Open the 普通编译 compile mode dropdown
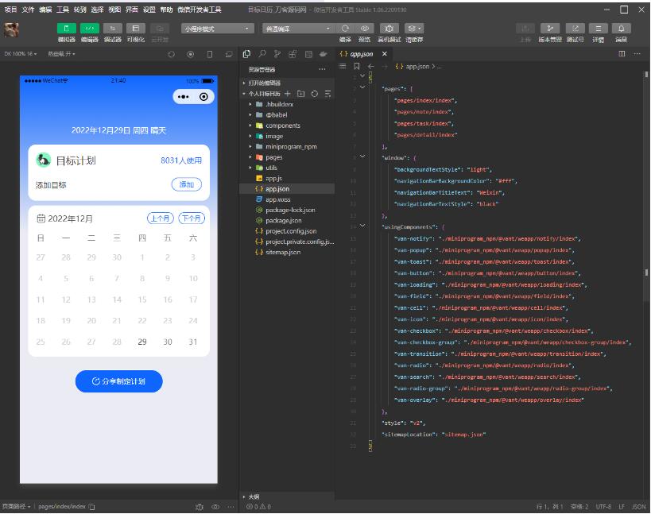The width and height of the screenshot is (651, 514). 297,29
